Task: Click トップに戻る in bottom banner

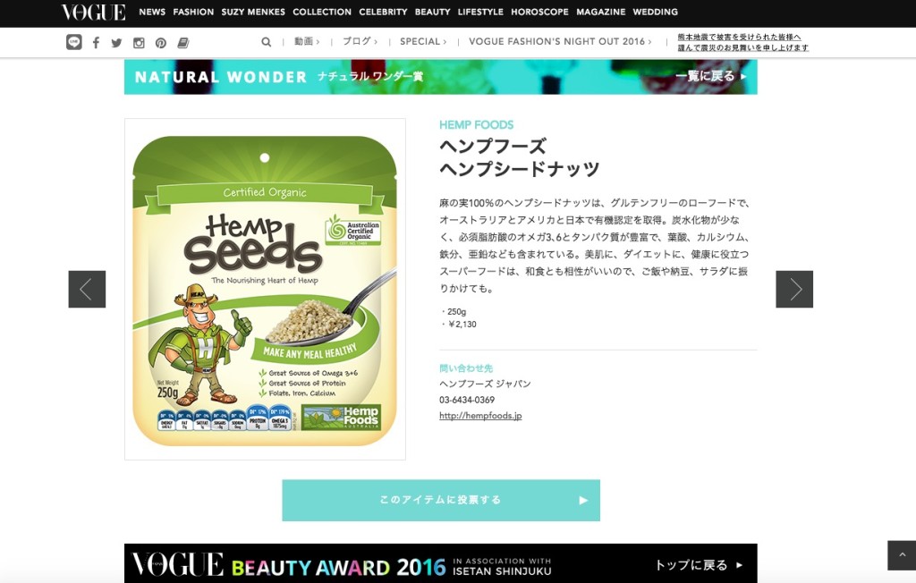Action: [699, 565]
